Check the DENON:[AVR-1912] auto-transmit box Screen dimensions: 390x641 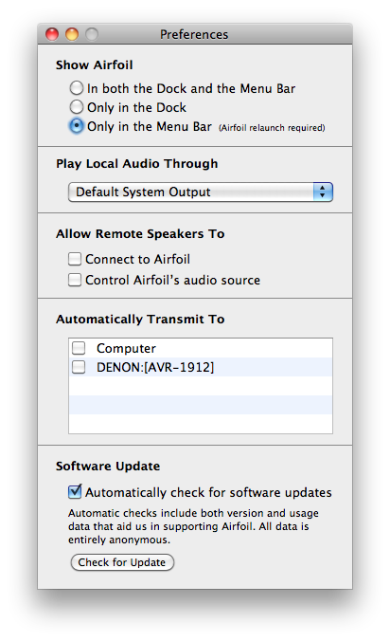pyautogui.click(x=79, y=367)
